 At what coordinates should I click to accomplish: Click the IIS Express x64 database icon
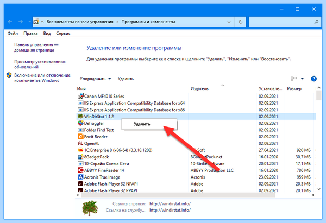[80, 103]
